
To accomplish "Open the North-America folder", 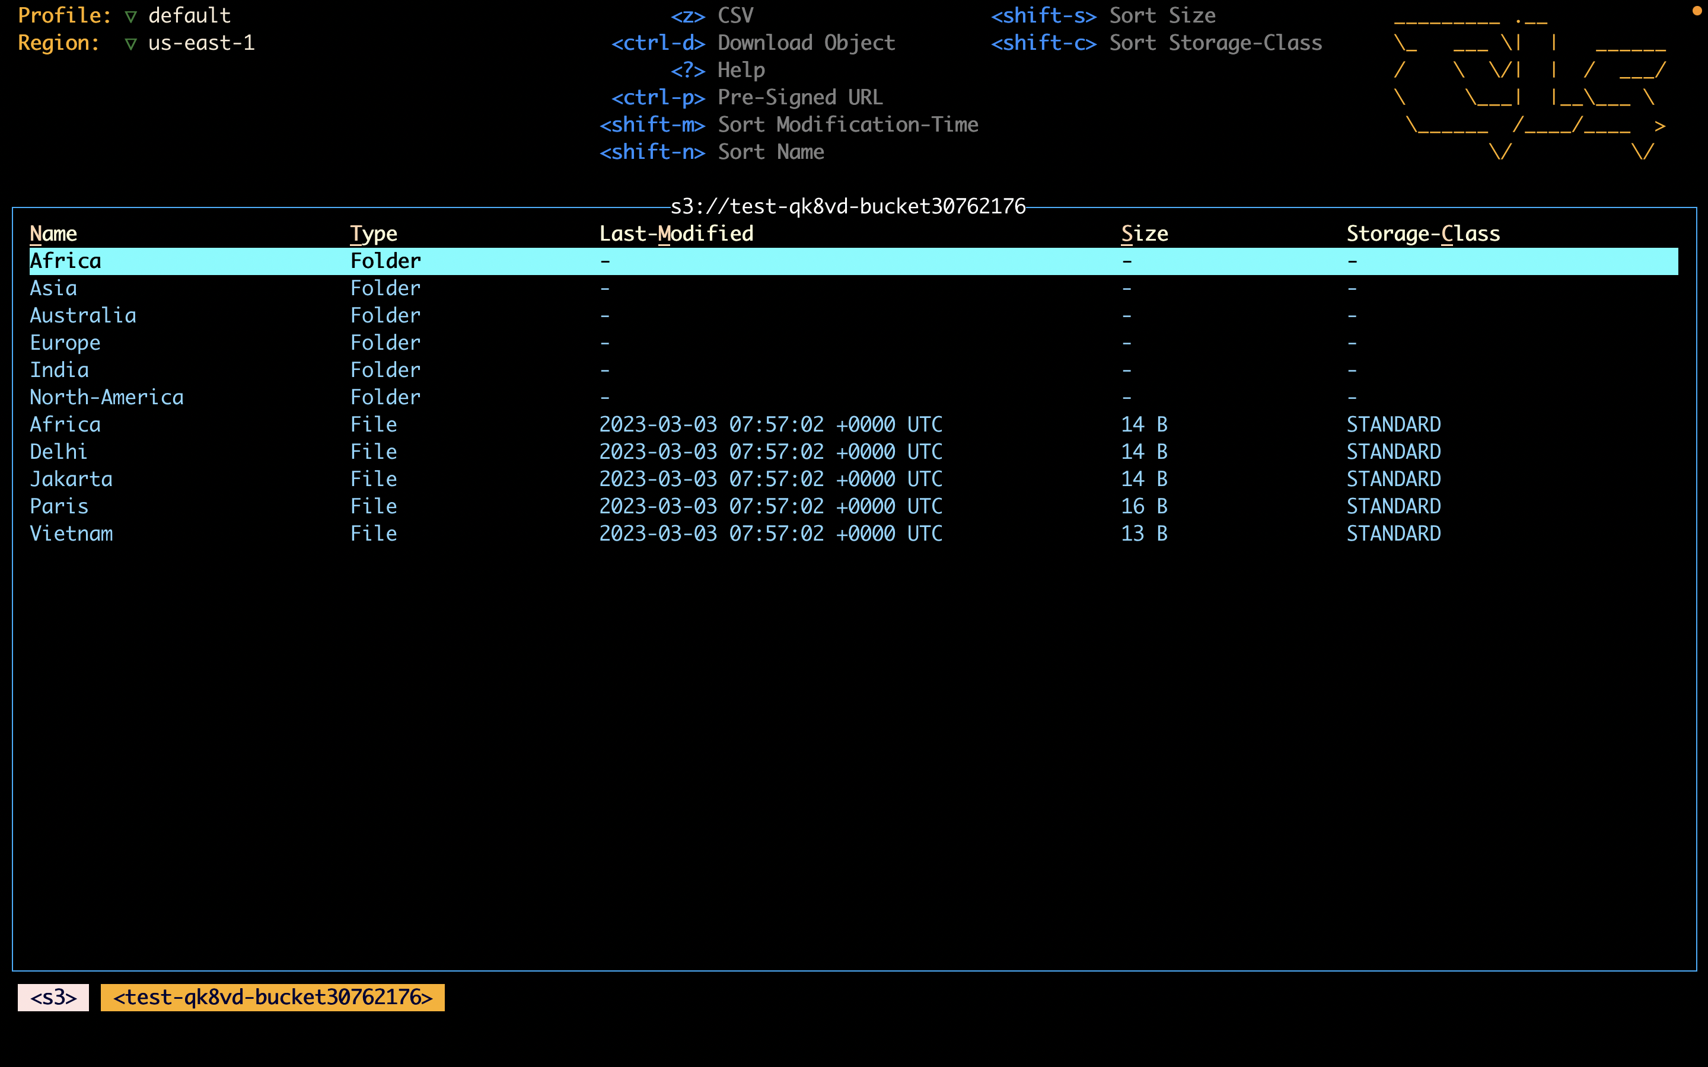I will 107,397.
